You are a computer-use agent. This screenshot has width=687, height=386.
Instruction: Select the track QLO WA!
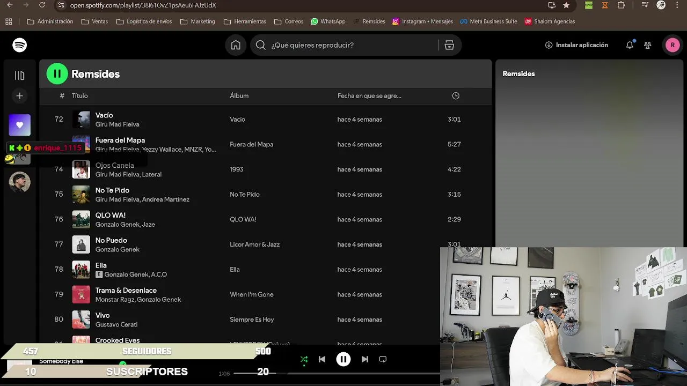coord(111,216)
